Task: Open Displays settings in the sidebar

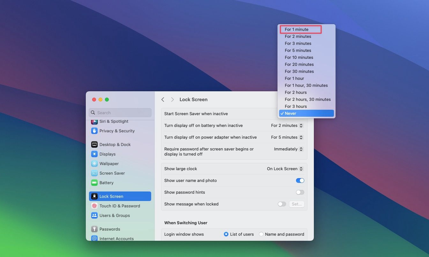Action: pos(107,154)
